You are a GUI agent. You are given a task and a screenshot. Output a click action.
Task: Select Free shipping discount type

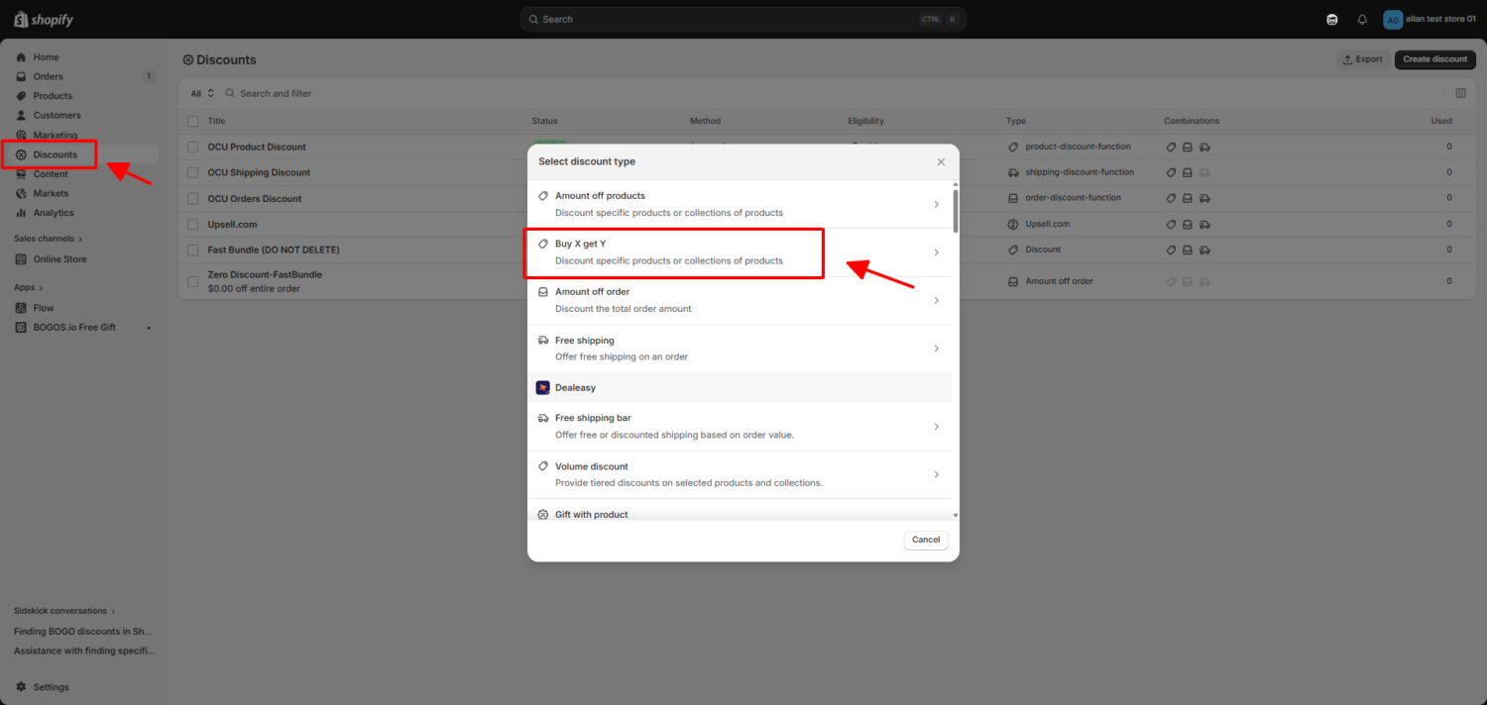(x=740, y=349)
